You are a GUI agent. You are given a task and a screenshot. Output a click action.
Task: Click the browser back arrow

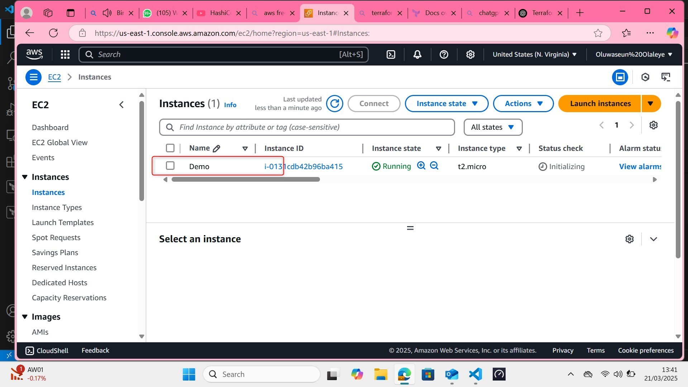(30, 33)
